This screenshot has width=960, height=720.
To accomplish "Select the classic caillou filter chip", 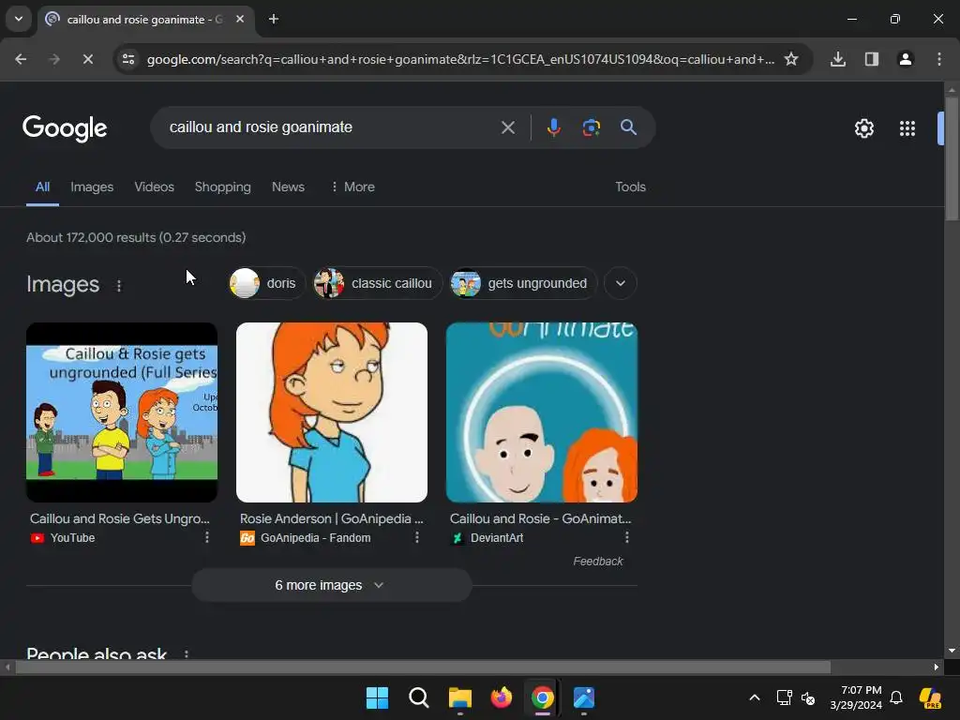I will (377, 283).
